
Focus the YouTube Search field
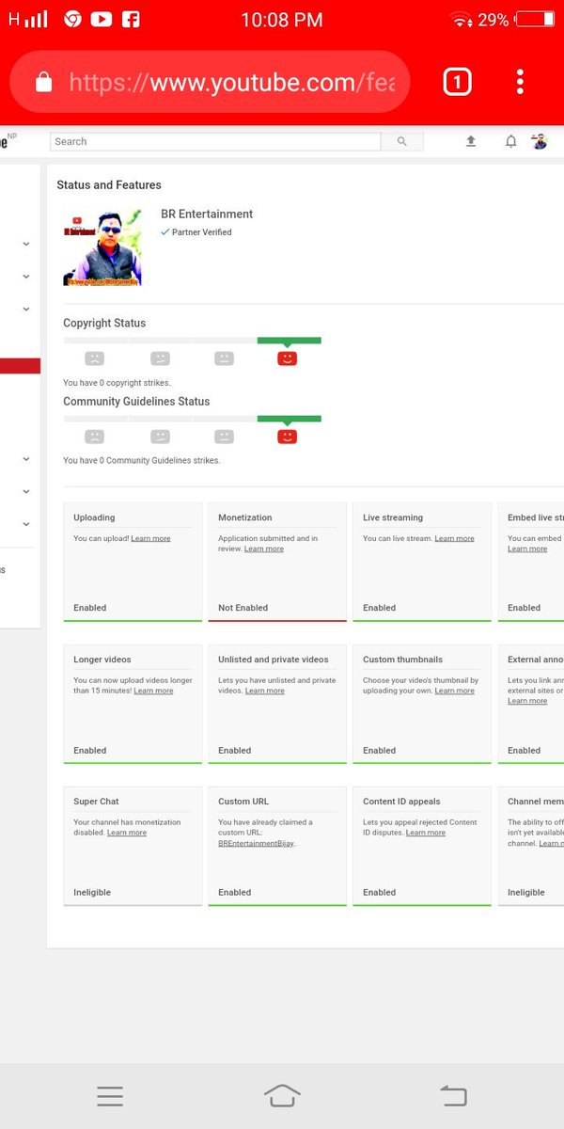[x=215, y=141]
